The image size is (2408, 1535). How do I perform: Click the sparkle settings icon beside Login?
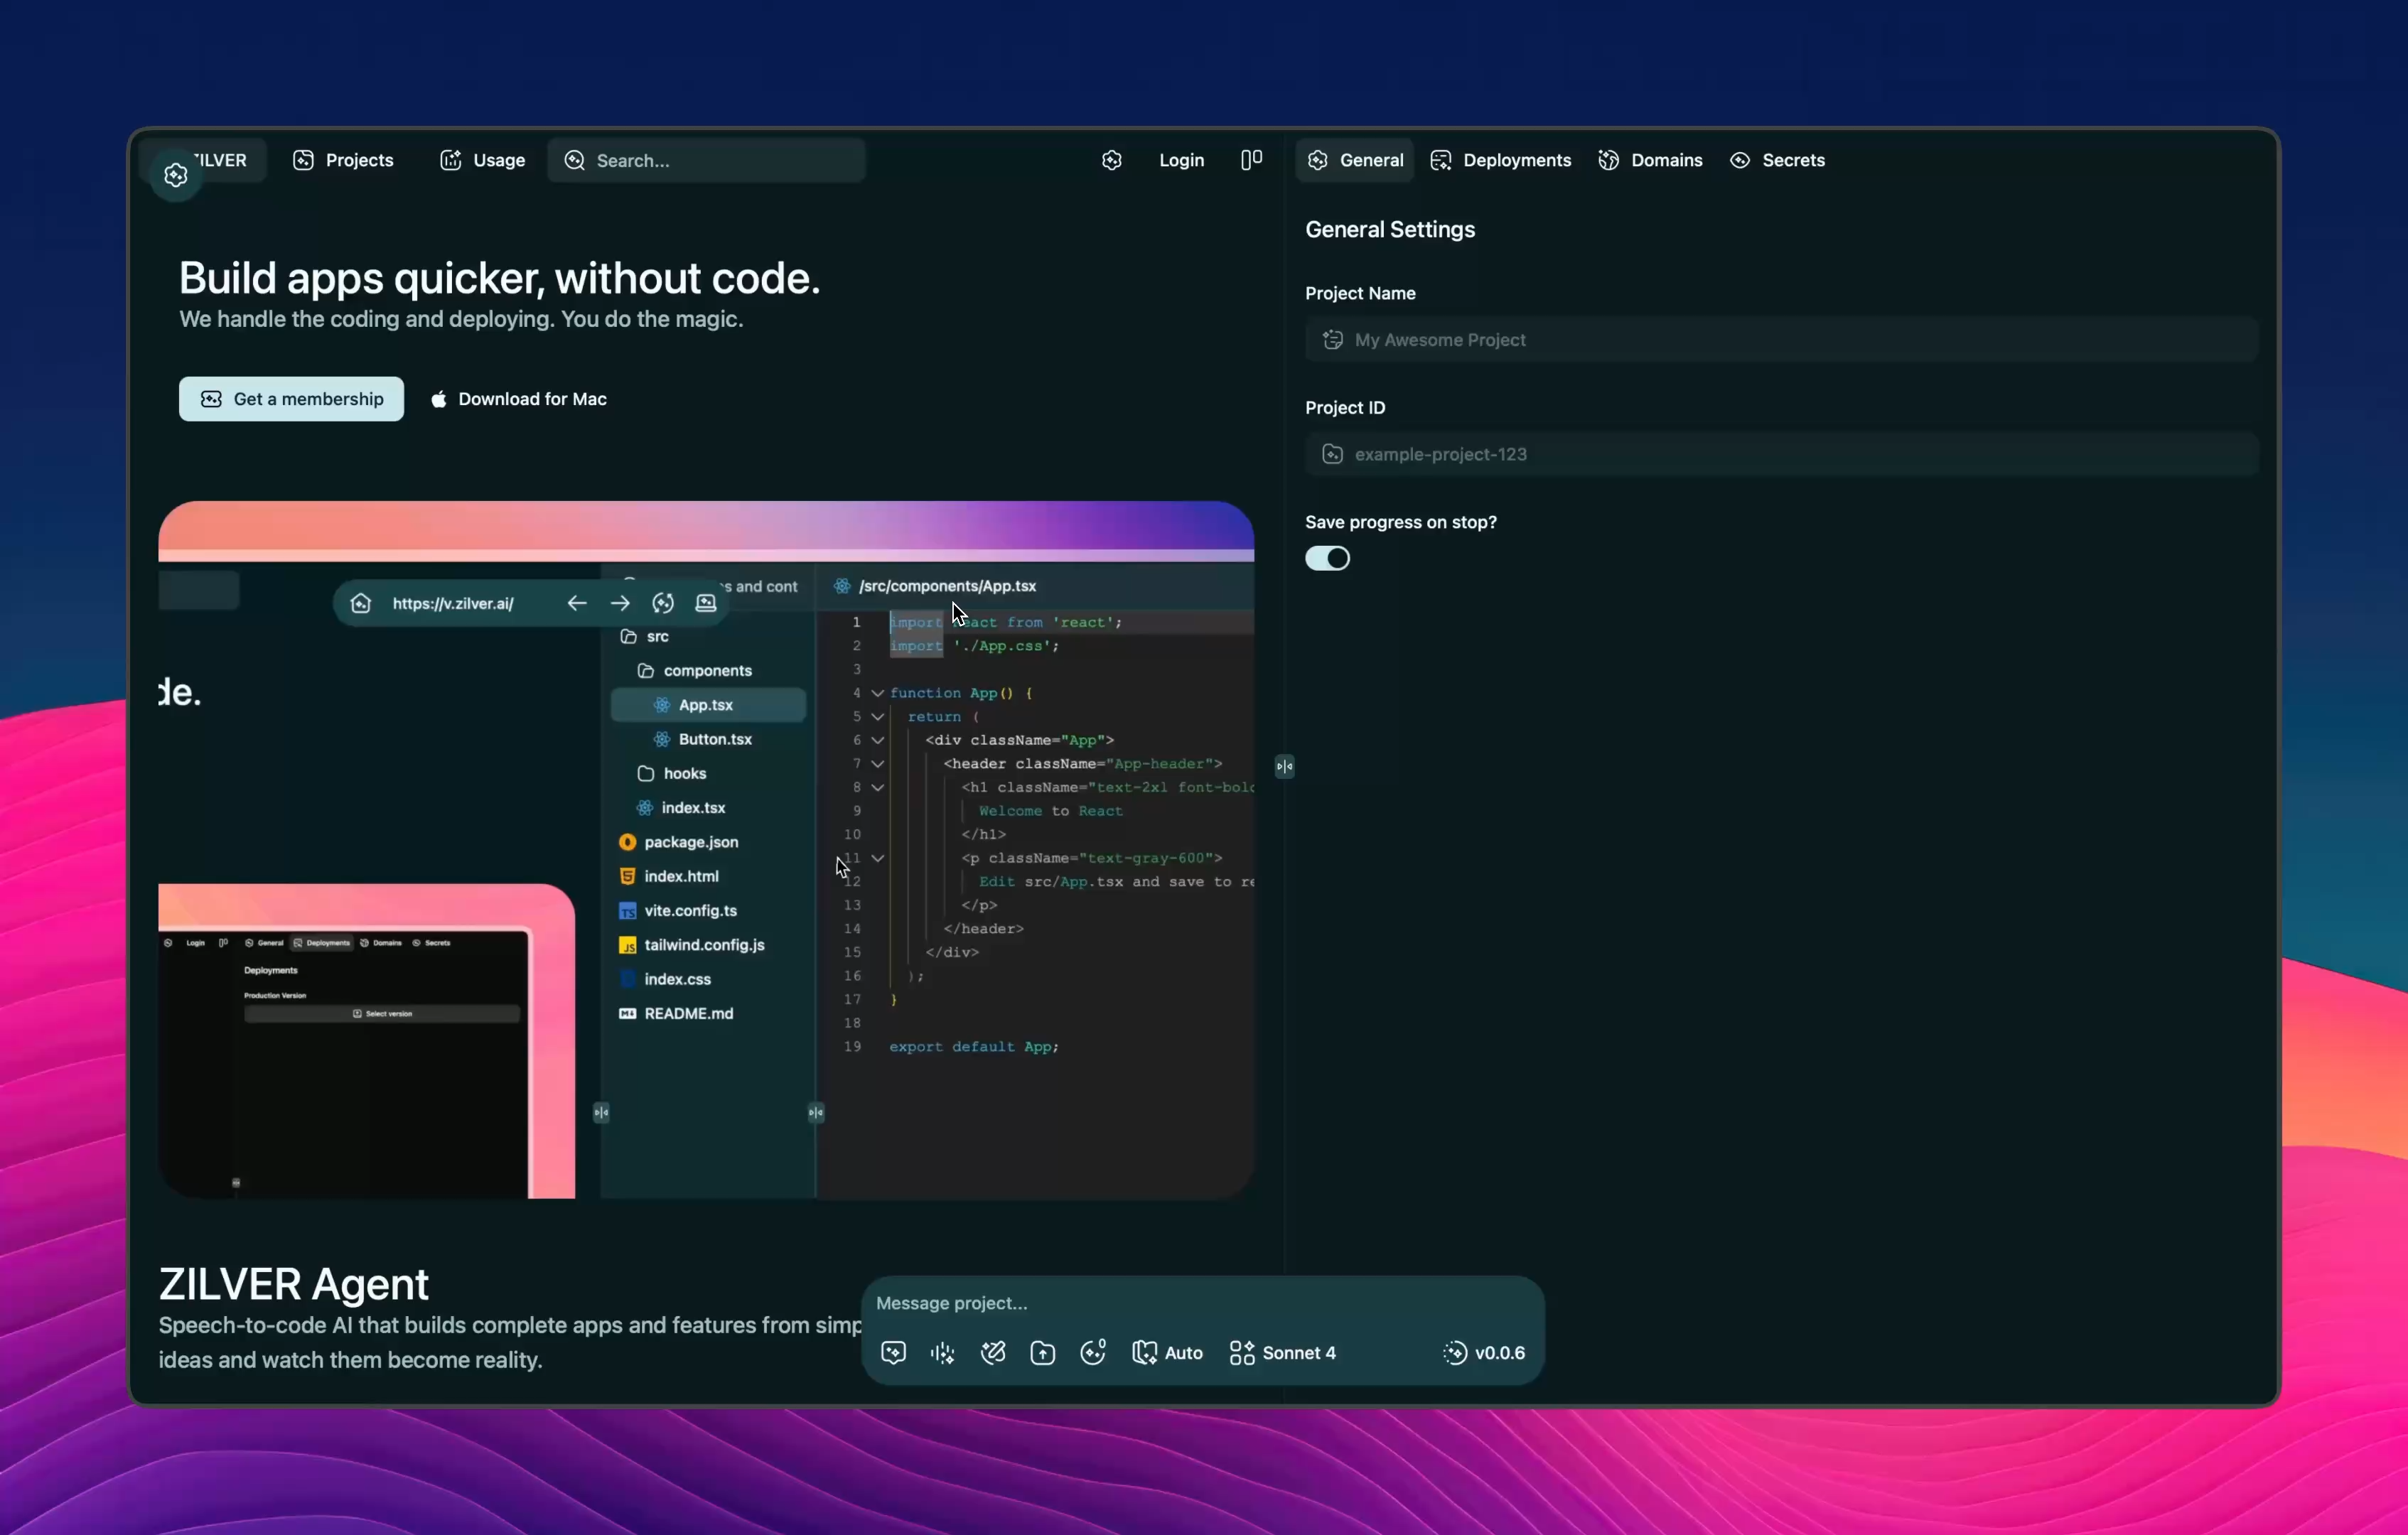pyautogui.click(x=1112, y=160)
